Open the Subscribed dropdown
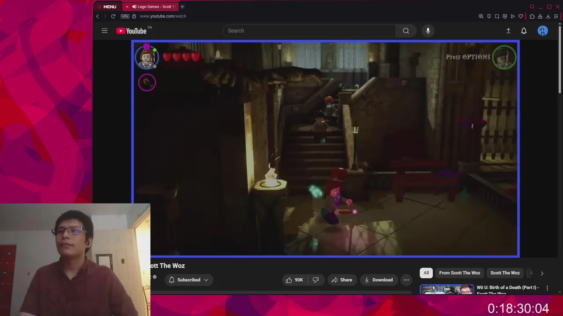 189,280
